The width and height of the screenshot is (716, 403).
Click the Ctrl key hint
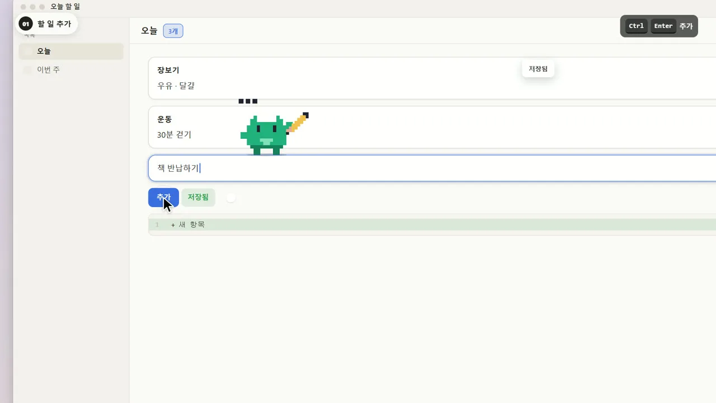click(637, 26)
